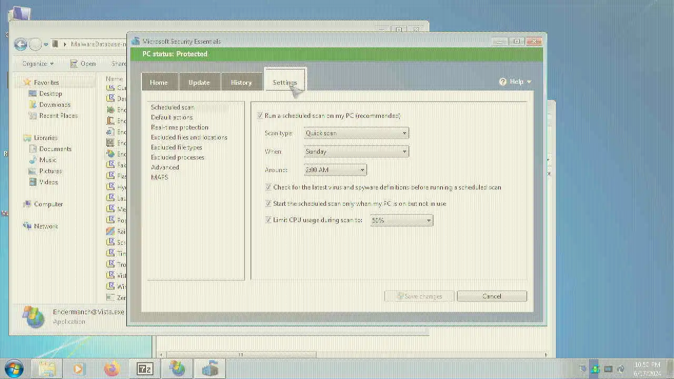
Task: Click the Network icon in Explorer sidebar
Action: point(27,226)
